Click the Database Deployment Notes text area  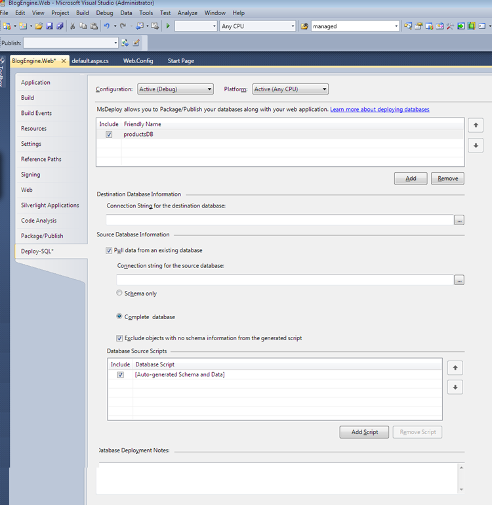[277, 478]
